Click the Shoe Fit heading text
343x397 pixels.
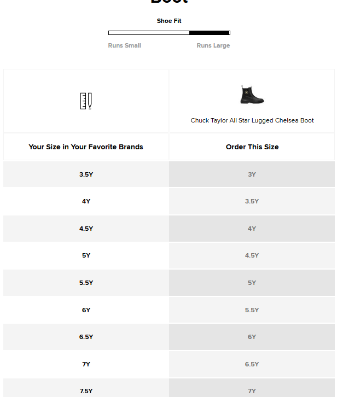pyautogui.click(x=169, y=21)
